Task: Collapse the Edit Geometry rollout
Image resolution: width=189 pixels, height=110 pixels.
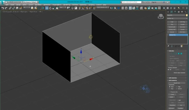Action: point(173,80)
